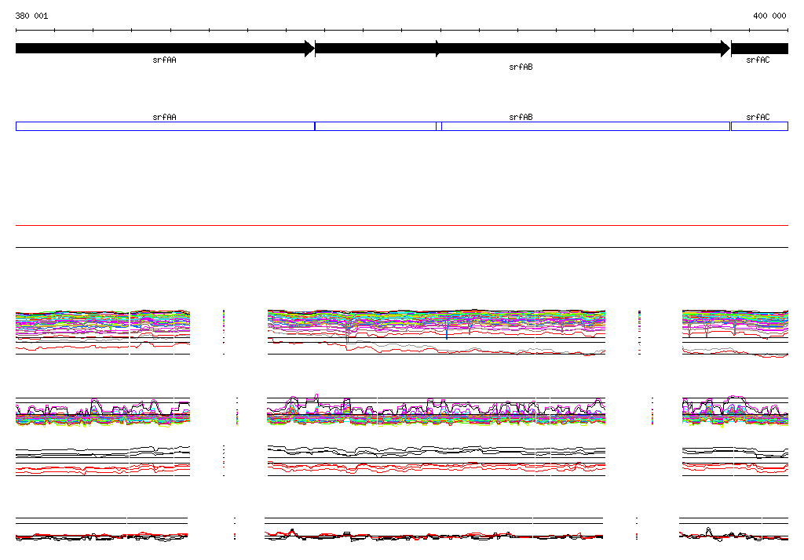Click the arrowhead at the end of the srfAB arrow
This screenshot has width=804, height=560.
point(725,49)
